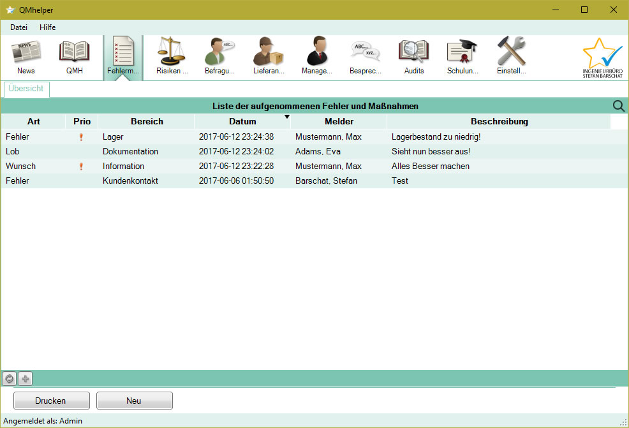Click the refresh icon at bottom left
629x428 pixels.
click(10, 379)
